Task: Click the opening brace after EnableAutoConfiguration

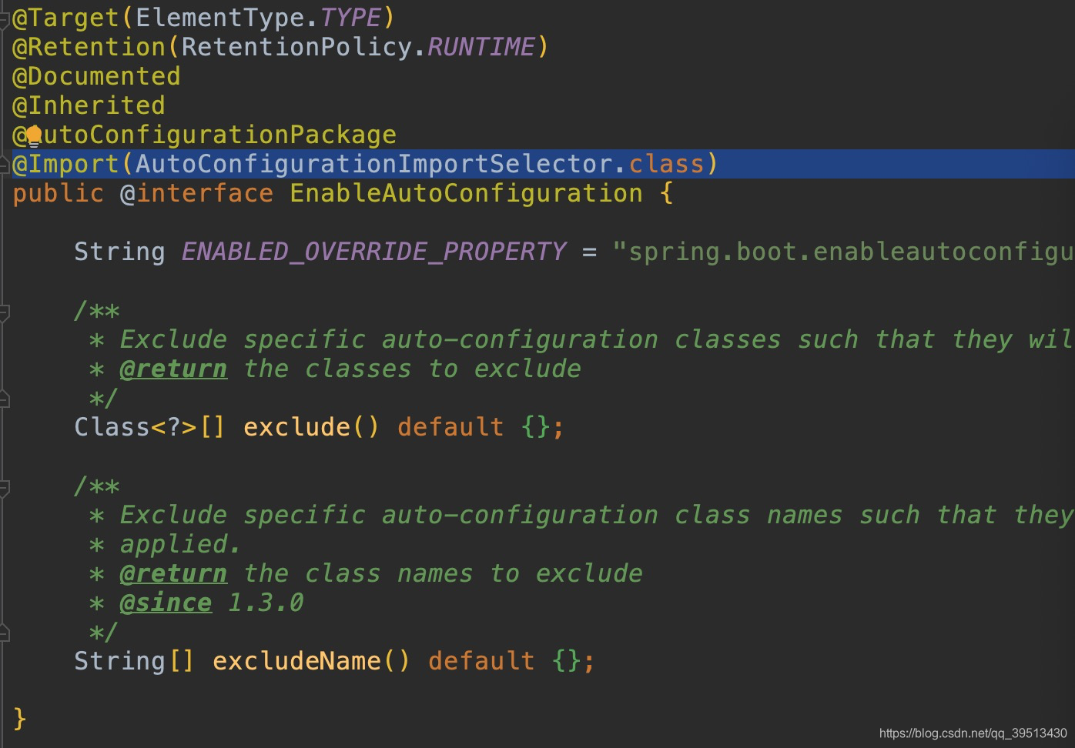Action: coord(667,193)
